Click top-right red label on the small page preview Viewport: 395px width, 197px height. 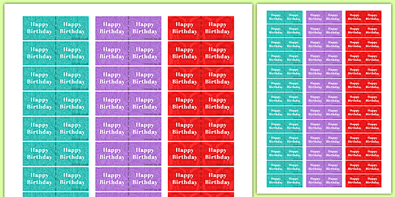[372, 17]
